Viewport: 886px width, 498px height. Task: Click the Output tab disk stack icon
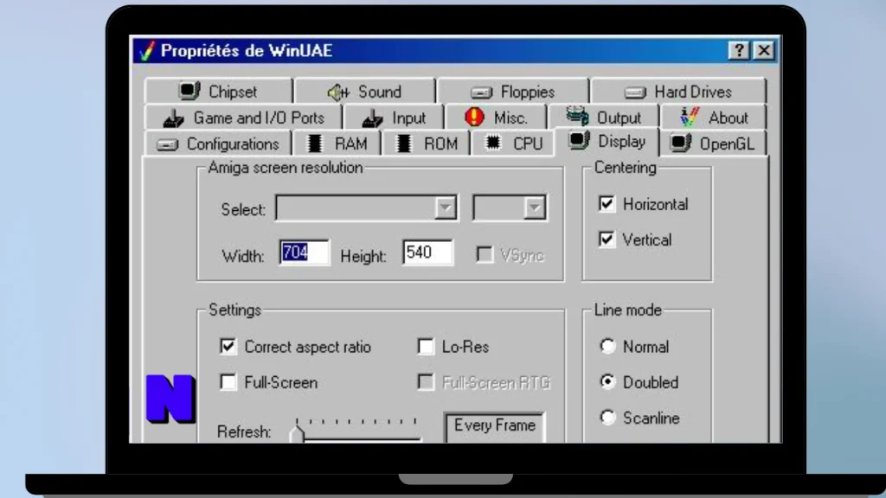[577, 116]
